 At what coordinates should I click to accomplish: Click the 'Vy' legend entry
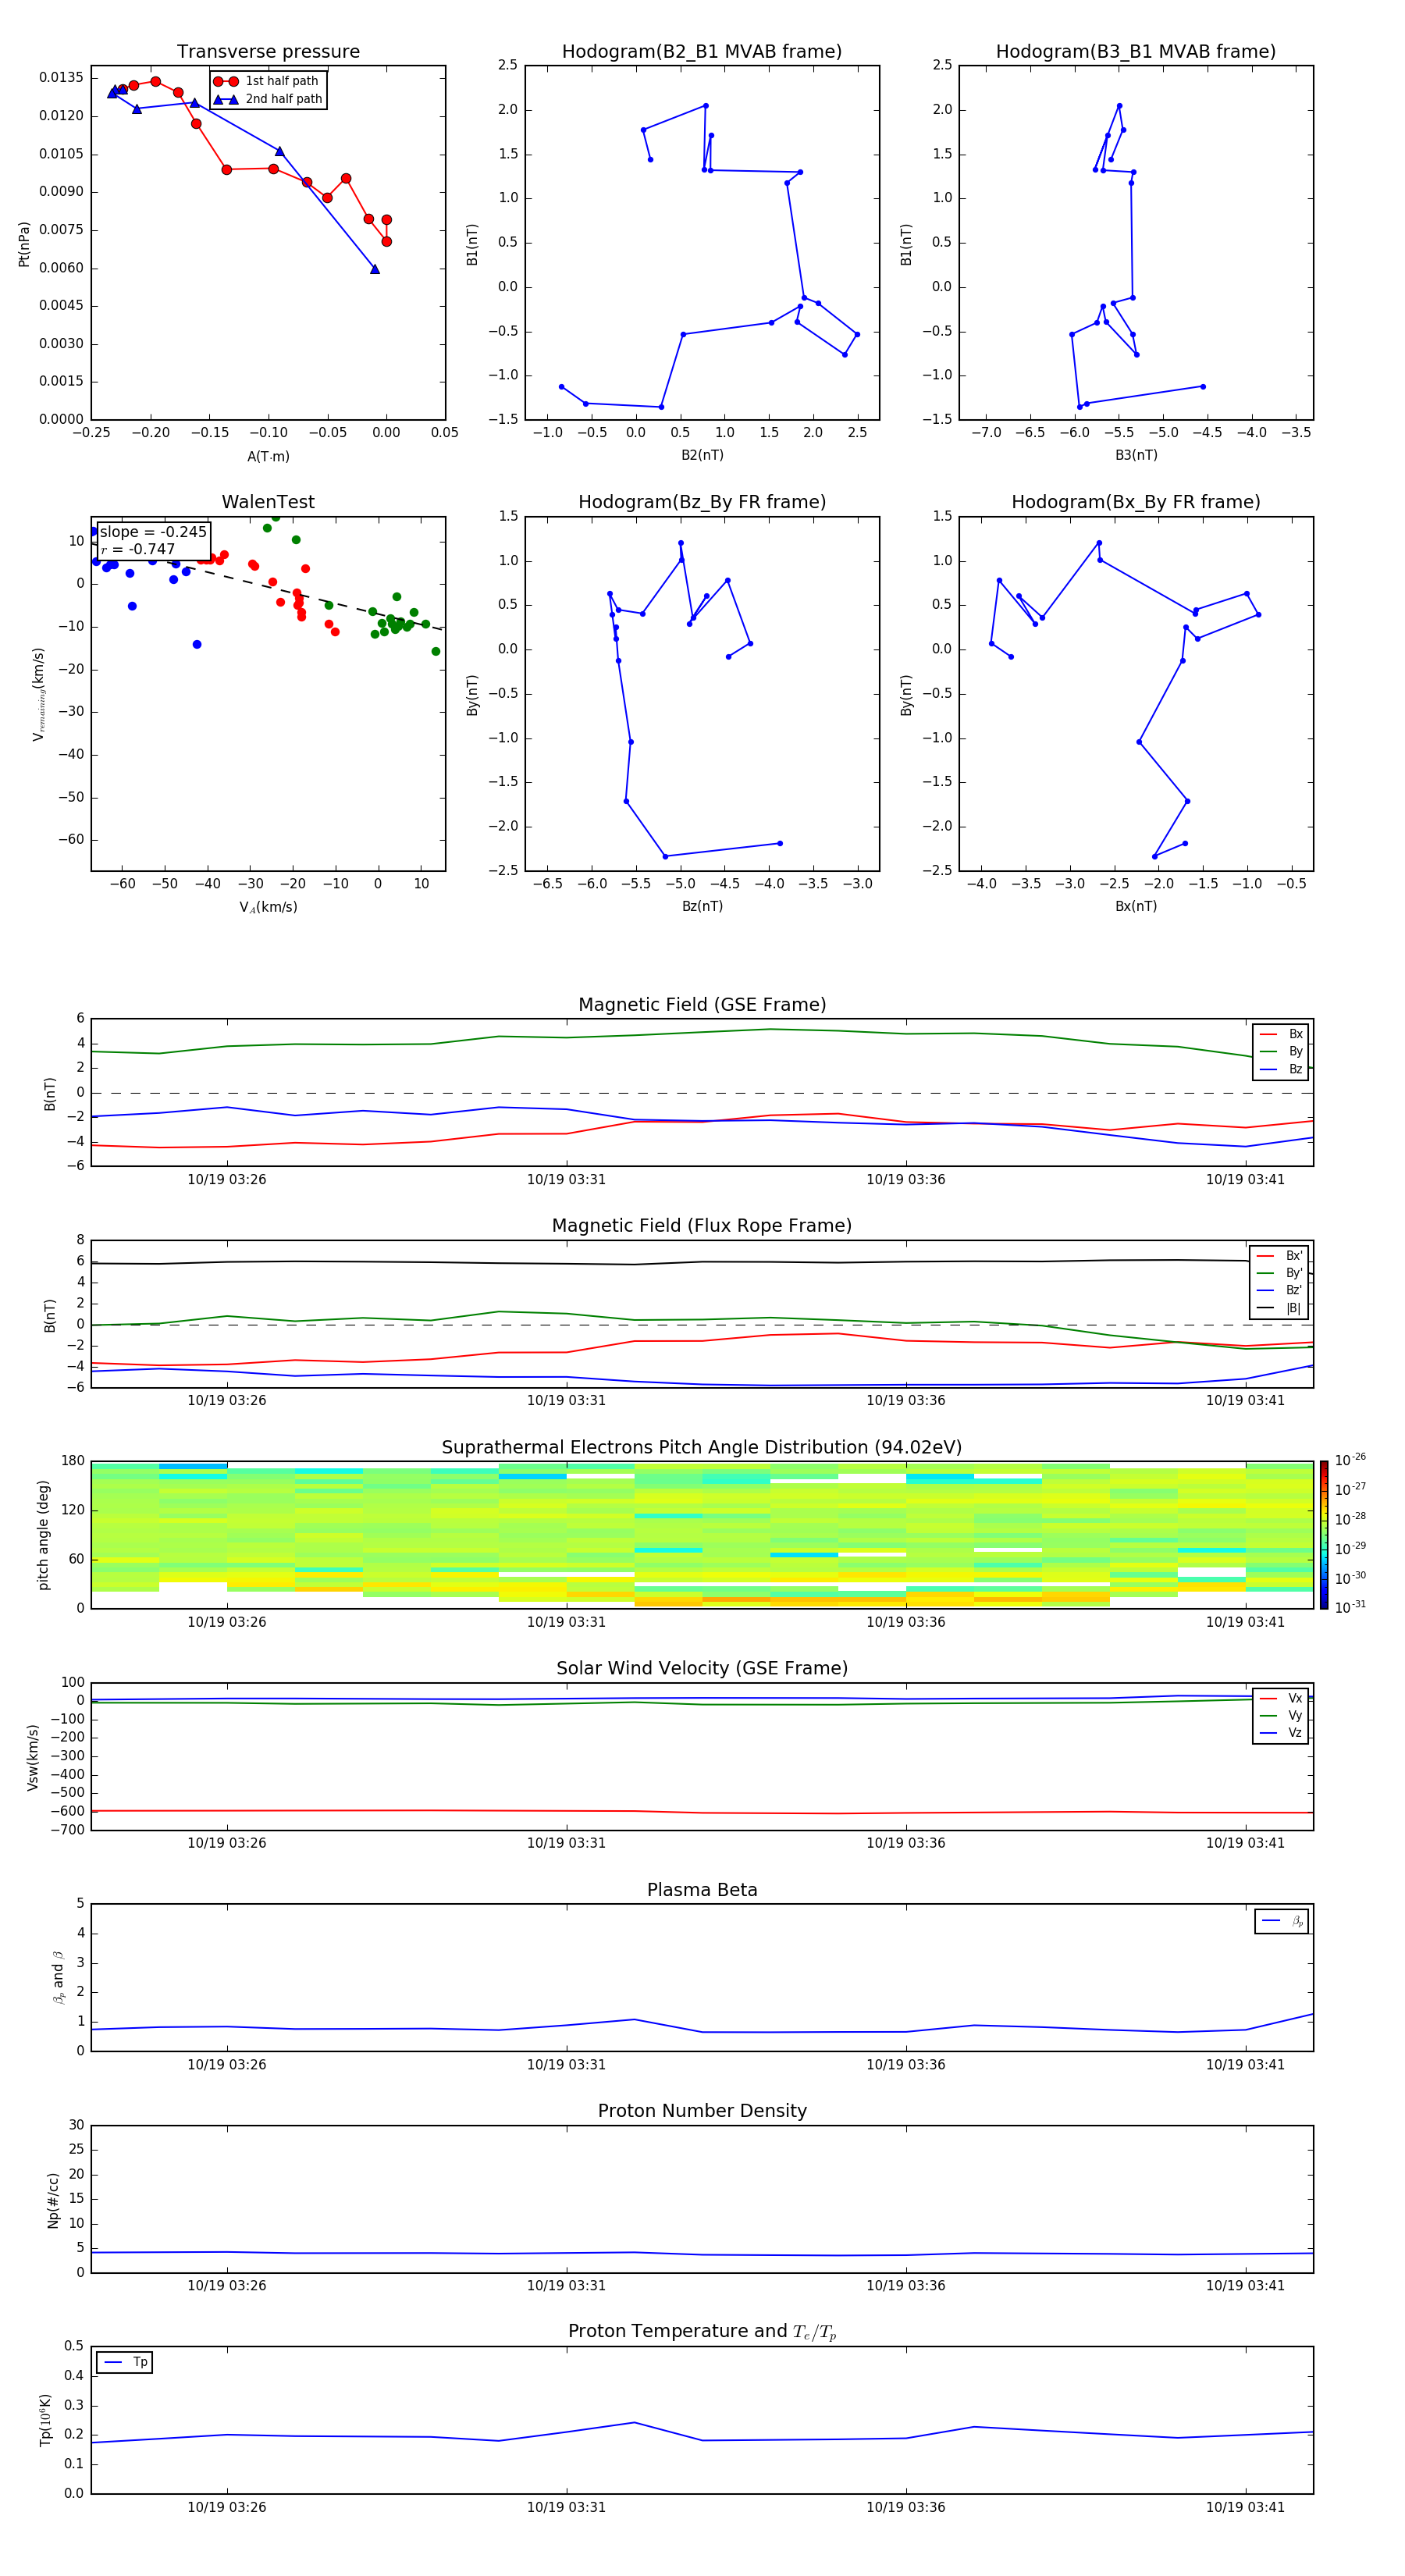[1282, 1715]
